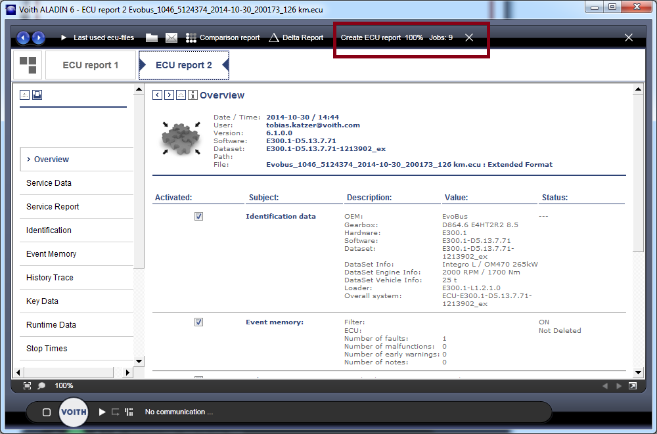Screen dimensions: 657x434
Task: Click the stop square icon in bottom bar
Action: 47,412
